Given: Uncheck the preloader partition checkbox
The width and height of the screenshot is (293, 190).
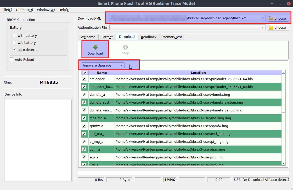Looking at the screenshot, I should (x=84, y=79).
